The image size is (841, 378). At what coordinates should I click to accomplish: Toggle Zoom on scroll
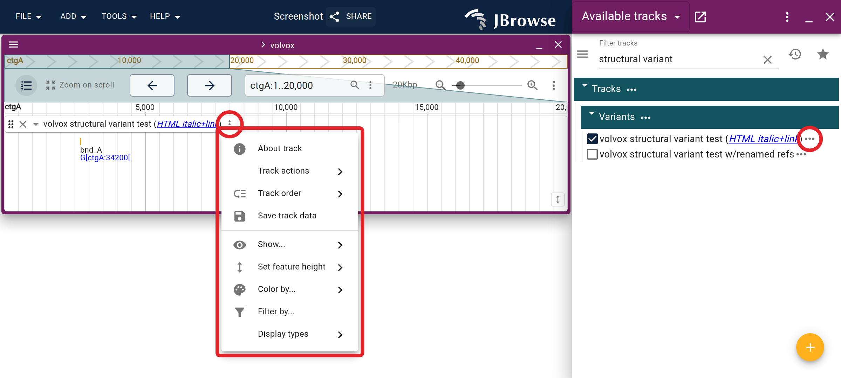coord(80,85)
